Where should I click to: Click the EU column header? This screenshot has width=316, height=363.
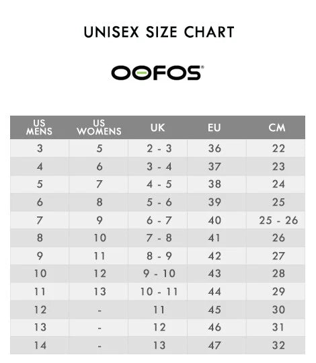(214, 128)
